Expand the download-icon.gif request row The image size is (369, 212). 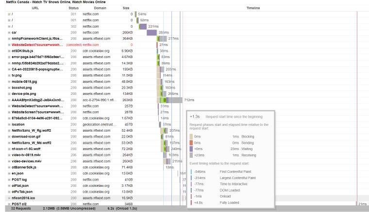click(x=9, y=136)
